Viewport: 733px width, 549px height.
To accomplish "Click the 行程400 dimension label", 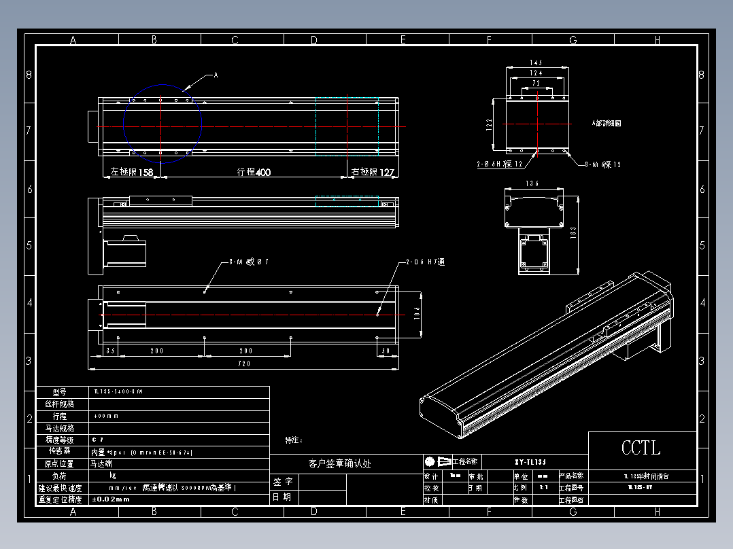I will pyautogui.click(x=254, y=172).
